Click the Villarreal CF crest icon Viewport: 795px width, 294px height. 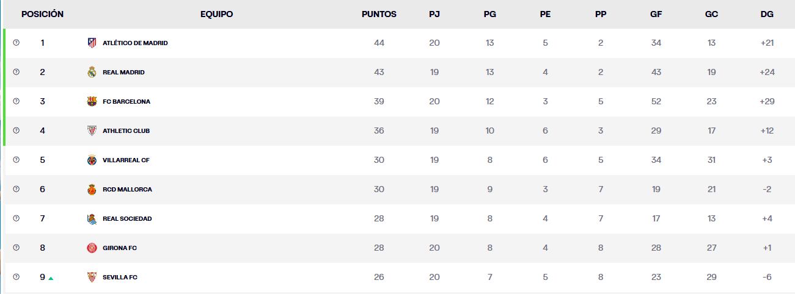click(92, 160)
